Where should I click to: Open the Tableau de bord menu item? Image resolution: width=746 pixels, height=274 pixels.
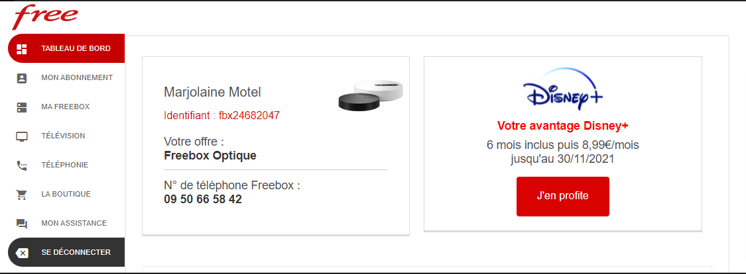coord(76,48)
